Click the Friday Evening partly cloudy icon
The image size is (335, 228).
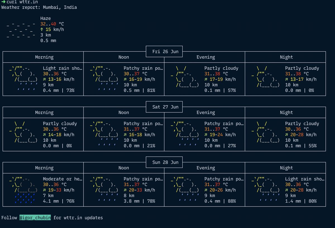[x=185, y=76]
